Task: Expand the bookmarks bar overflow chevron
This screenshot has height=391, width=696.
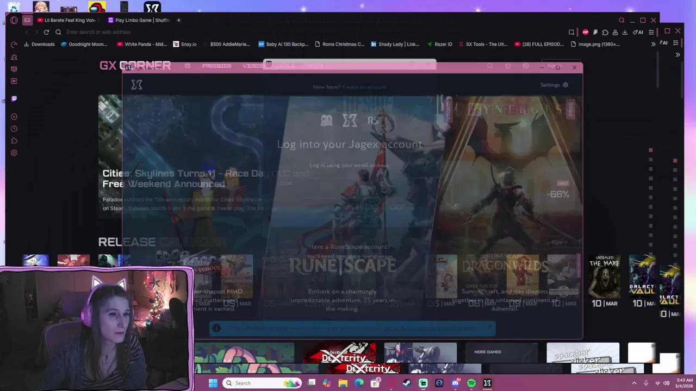Action: coord(653,44)
